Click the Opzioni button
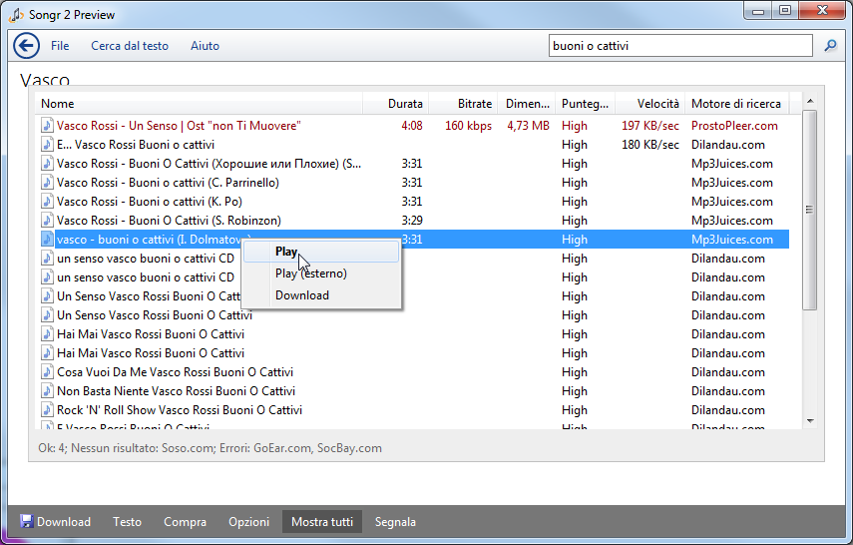The width and height of the screenshot is (853, 545). pyautogui.click(x=248, y=522)
